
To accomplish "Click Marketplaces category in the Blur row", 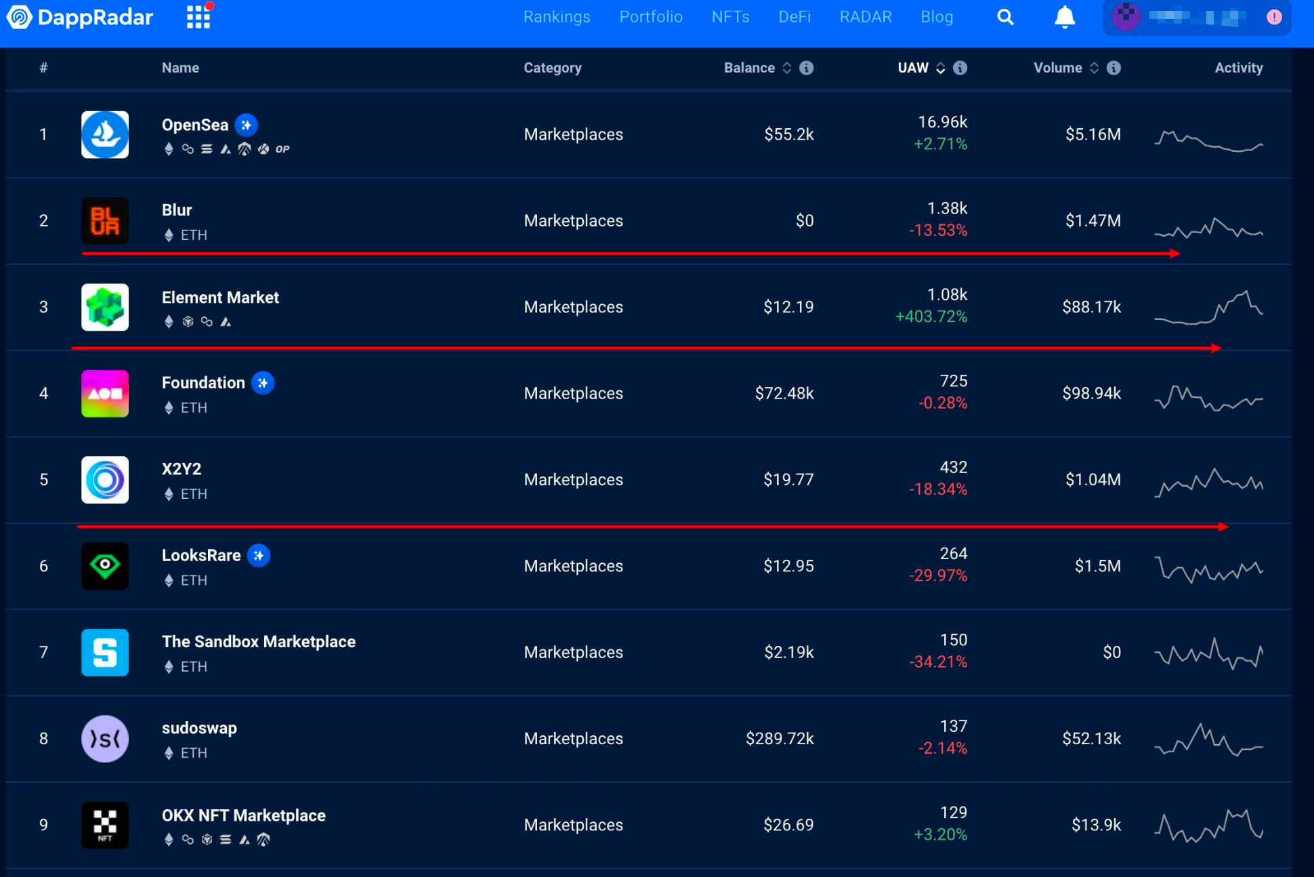I will click(x=573, y=221).
